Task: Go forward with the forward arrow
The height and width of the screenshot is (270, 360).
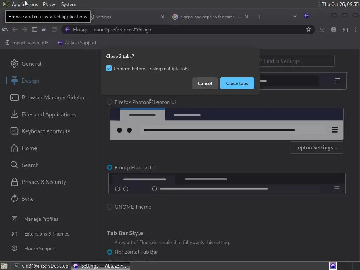Action: pyautogui.click(x=25, y=30)
